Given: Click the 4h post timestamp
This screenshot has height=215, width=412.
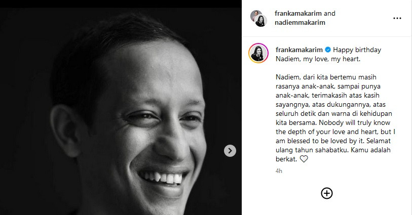Looking at the screenshot, I should point(279,171).
